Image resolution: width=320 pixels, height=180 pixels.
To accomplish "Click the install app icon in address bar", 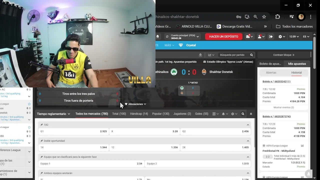I will click(247, 17).
